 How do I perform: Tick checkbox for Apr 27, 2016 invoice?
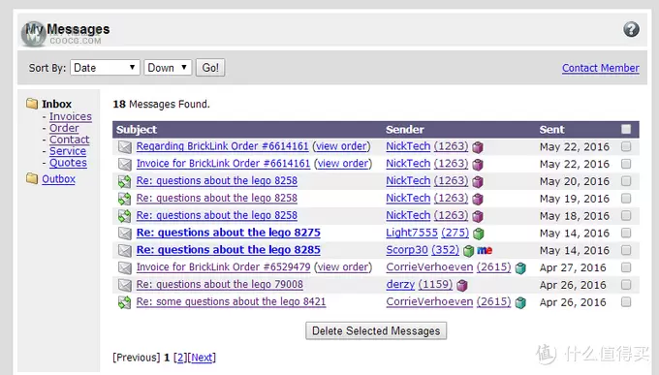pyautogui.click(x=626, y=266)
